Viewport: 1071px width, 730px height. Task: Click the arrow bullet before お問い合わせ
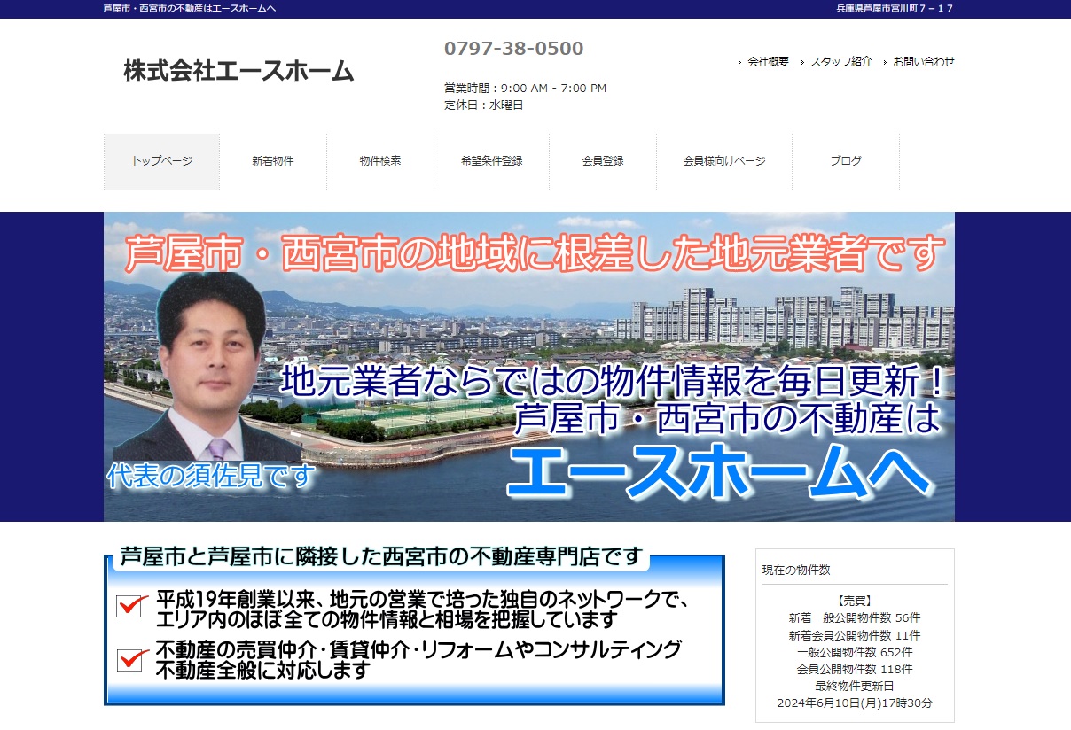point(886,63)
